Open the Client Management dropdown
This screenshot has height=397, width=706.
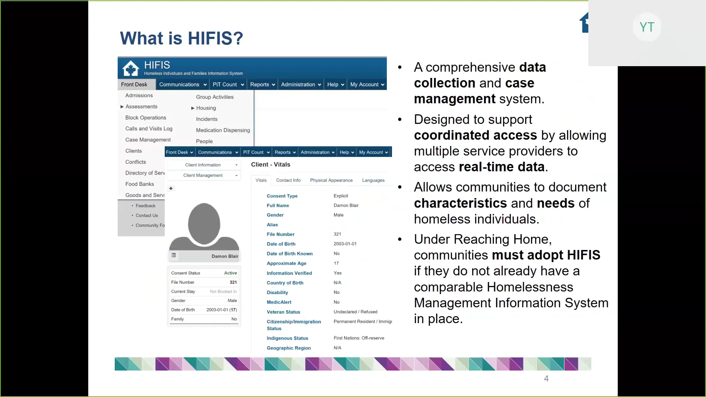tap(204, 175)
